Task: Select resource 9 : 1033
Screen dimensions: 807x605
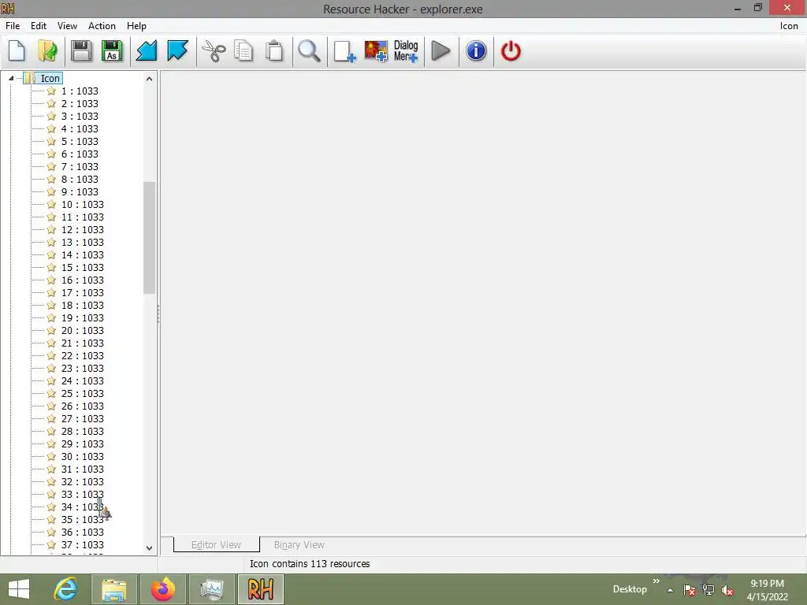Action: (80, 192)
